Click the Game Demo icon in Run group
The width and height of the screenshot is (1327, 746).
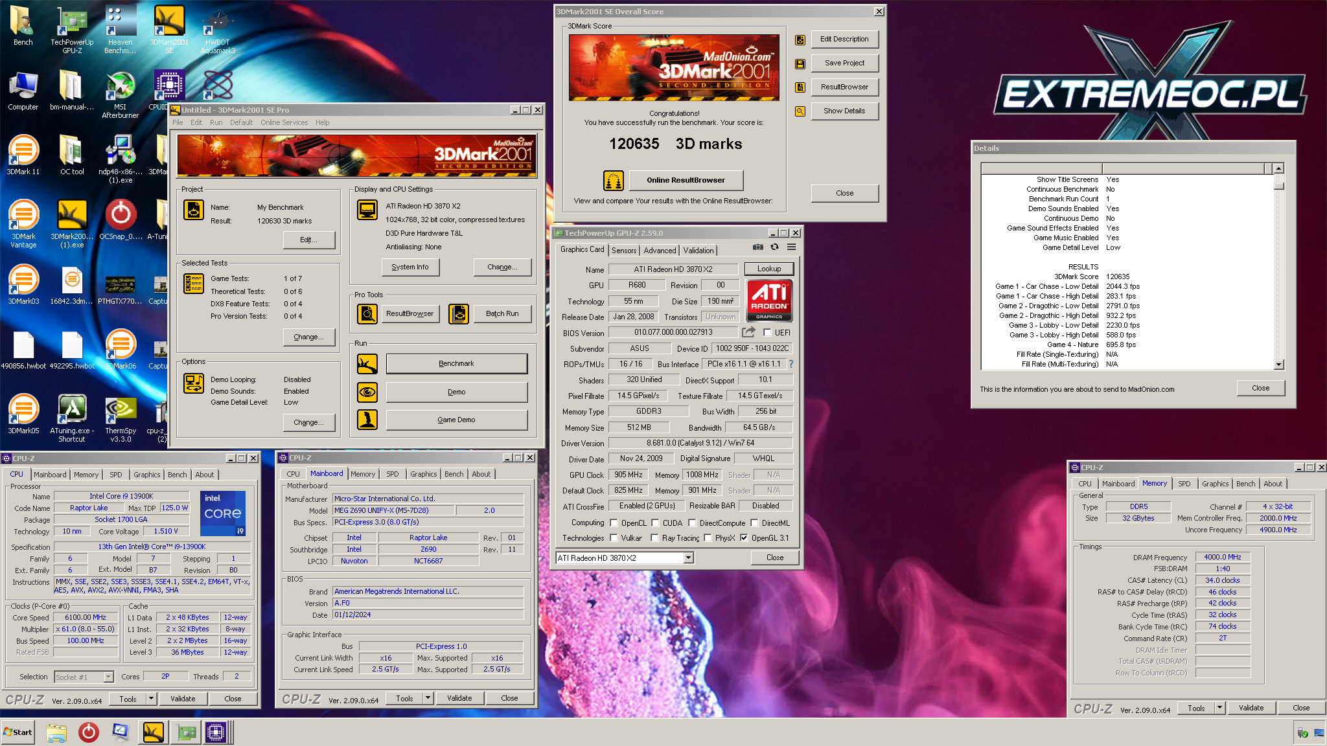click(367, 420)
